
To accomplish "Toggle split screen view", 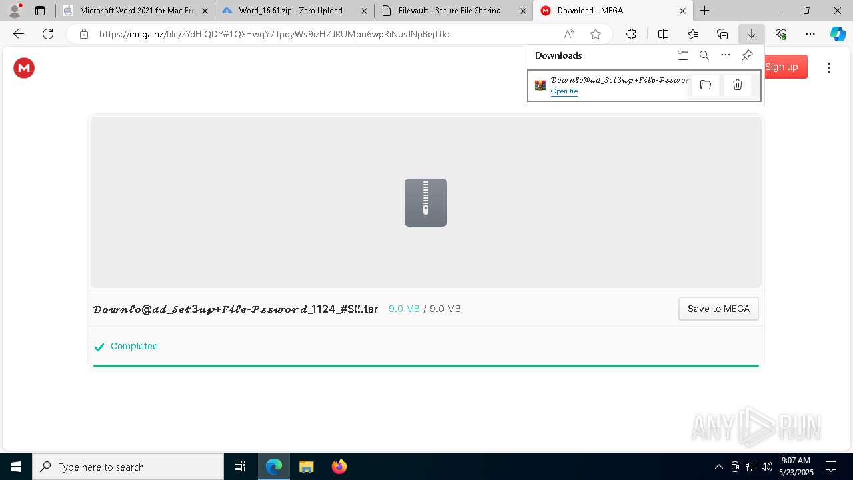I will 663,34.
